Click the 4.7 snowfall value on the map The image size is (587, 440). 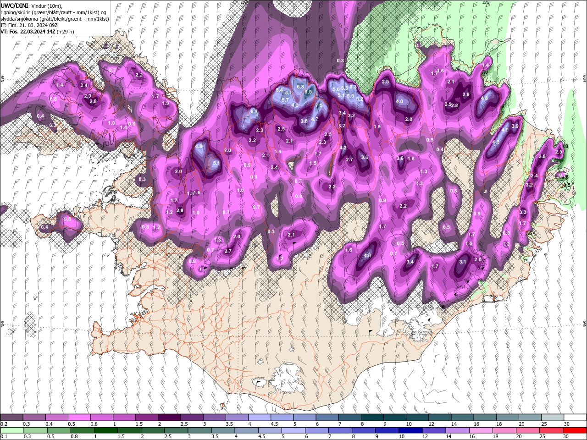(x=315, y=119)
